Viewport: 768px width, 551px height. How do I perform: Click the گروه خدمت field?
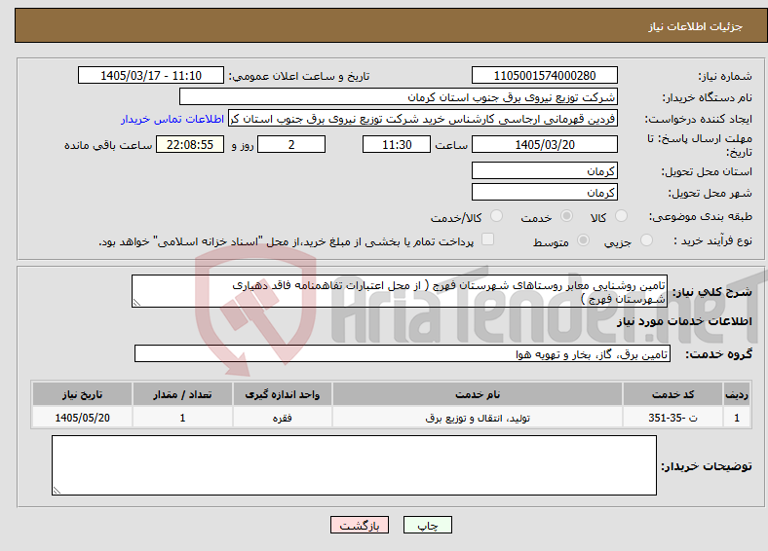403,353
